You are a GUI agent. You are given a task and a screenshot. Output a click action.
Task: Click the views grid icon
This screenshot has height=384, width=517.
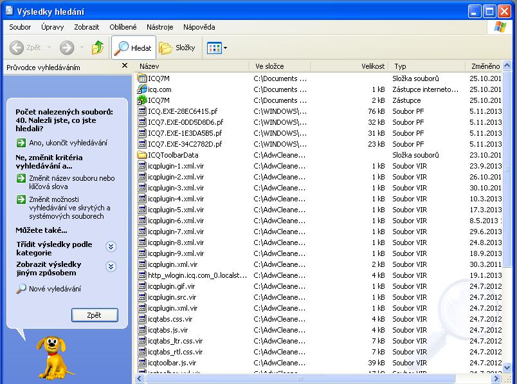(214, 48)
